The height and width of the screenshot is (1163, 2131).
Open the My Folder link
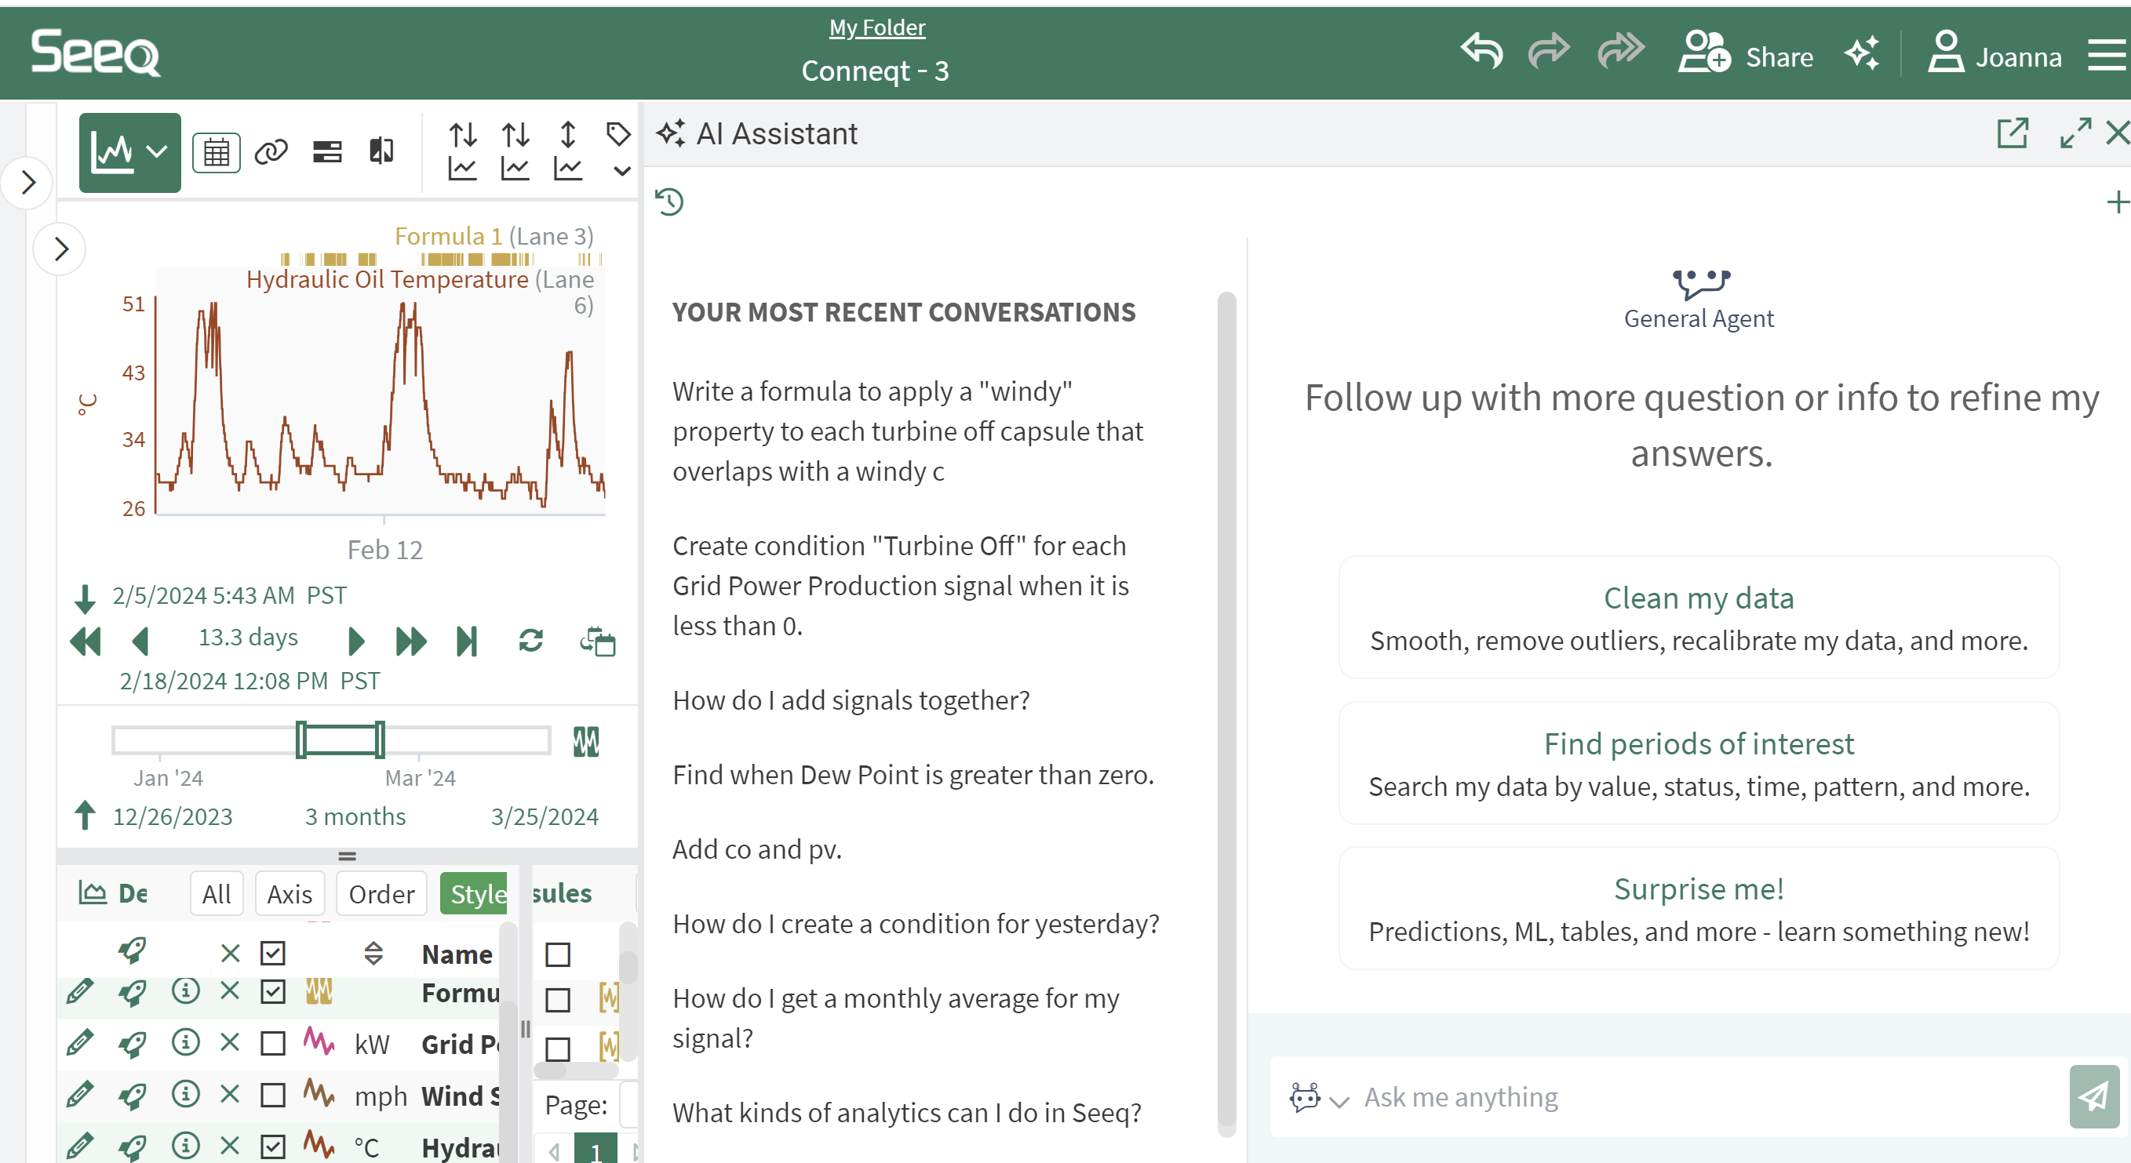tap(876, 28)
